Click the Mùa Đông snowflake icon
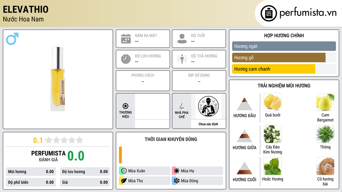This screenshot has width=342, height=192. pos(177,181)
